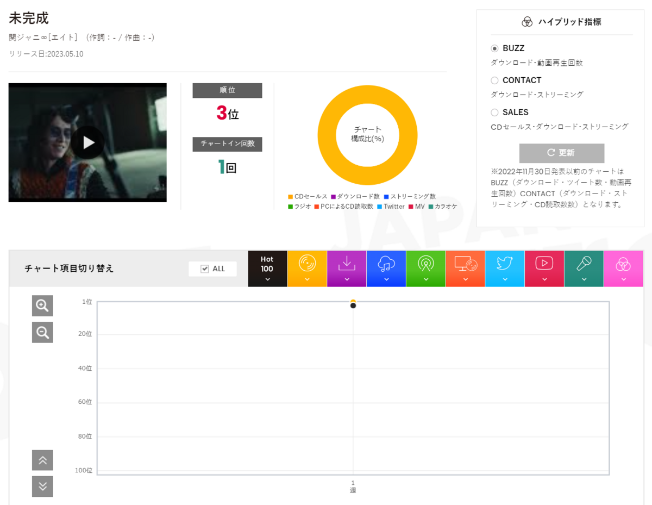Click the double chevron up icon

[42, 460]
